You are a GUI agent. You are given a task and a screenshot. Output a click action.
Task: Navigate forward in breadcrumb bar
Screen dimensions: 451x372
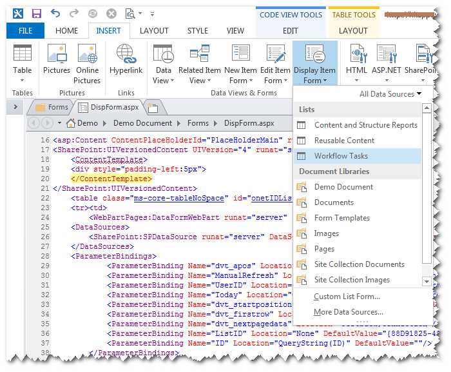point(46,123)
